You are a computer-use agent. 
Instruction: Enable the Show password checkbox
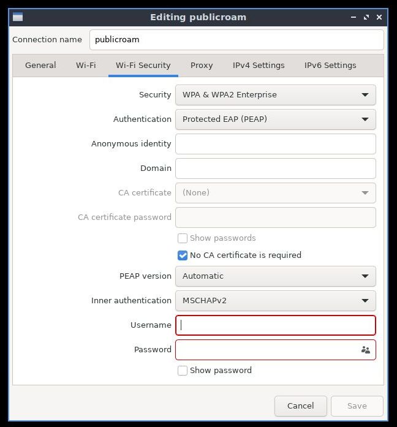coord(183,371)
